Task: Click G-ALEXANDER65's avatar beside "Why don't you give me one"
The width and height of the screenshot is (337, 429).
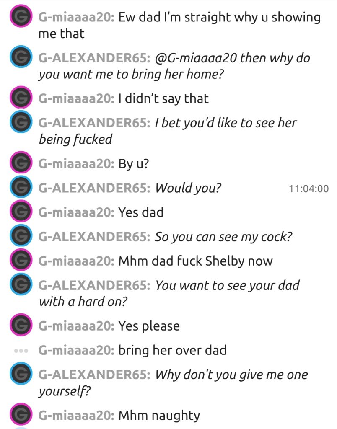Action: (20, 374)
